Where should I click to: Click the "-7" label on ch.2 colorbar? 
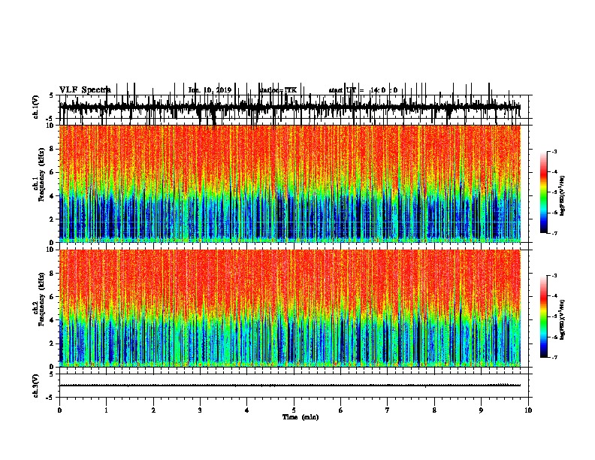(x=553, y=357)
